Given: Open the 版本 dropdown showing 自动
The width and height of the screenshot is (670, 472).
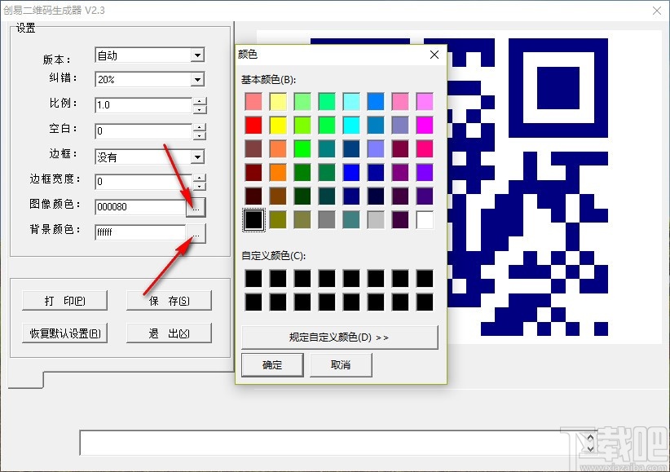Looking at the screenshot, I should 197,55.
